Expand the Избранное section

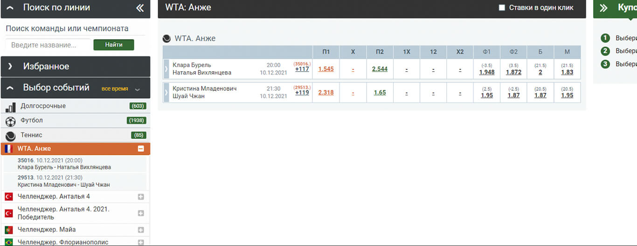[x=76, y=66]
